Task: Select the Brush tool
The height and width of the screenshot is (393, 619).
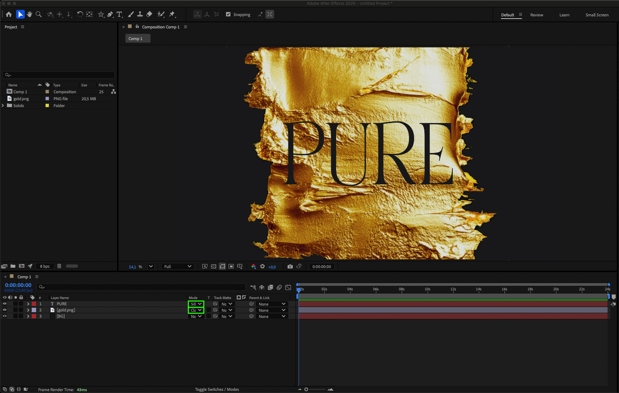Action: 131,15
